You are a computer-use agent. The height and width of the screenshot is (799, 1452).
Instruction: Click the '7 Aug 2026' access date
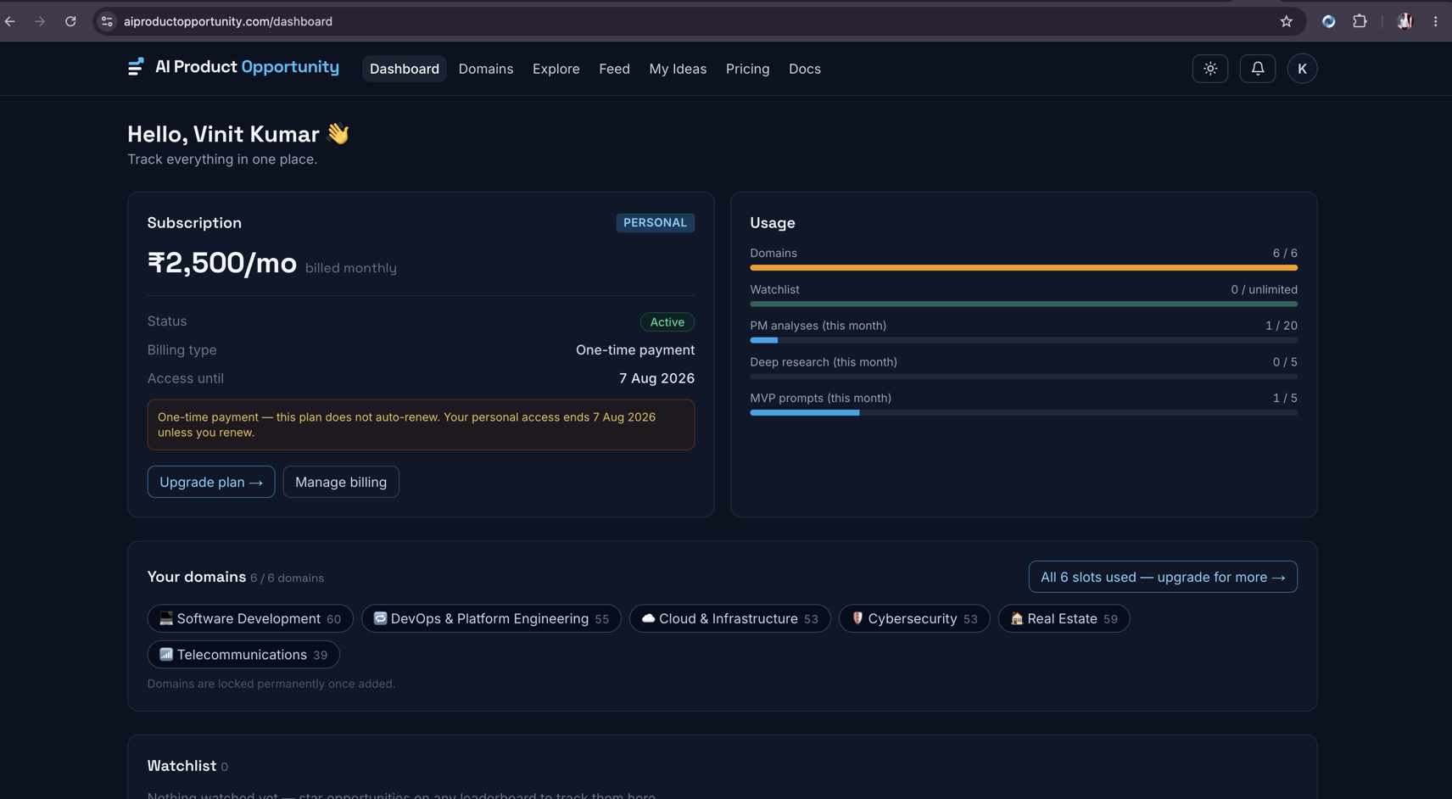click(x=656, y=378)
